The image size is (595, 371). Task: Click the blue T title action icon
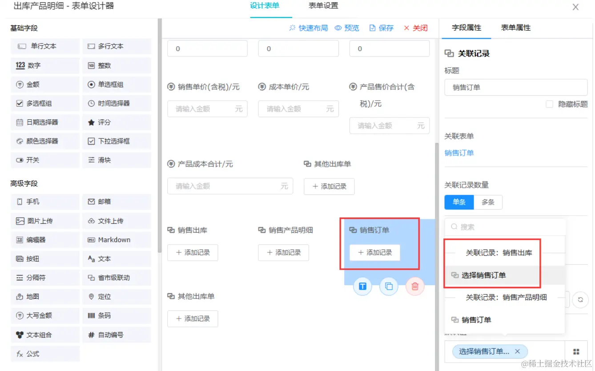362,286
